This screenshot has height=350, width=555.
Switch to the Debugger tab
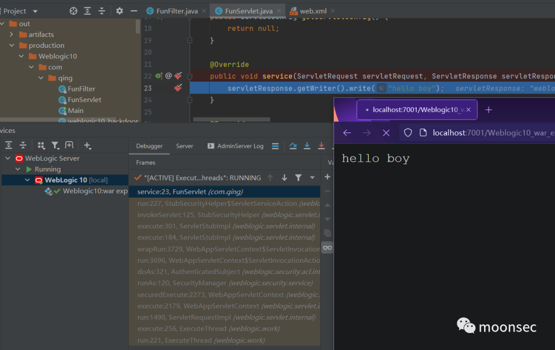(x=150, y=146)
